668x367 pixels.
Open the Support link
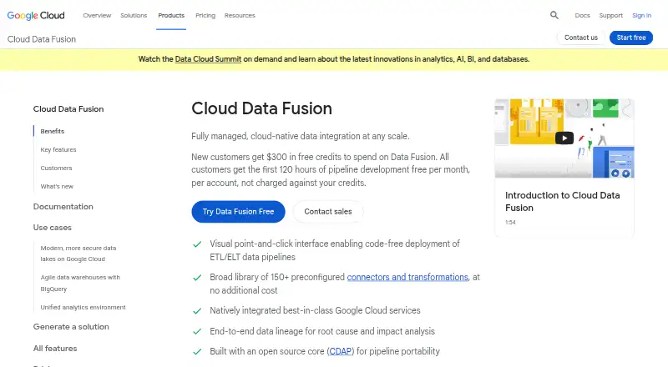click(x=610, y=15)
